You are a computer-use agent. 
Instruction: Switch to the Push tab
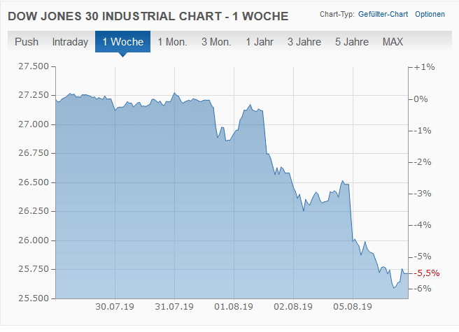(27, 42)
